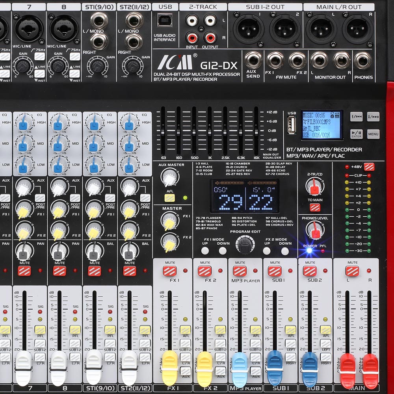Select the red PHONES LEVEL knob
The height and width of the screenshot is (394, 394).
314,230
